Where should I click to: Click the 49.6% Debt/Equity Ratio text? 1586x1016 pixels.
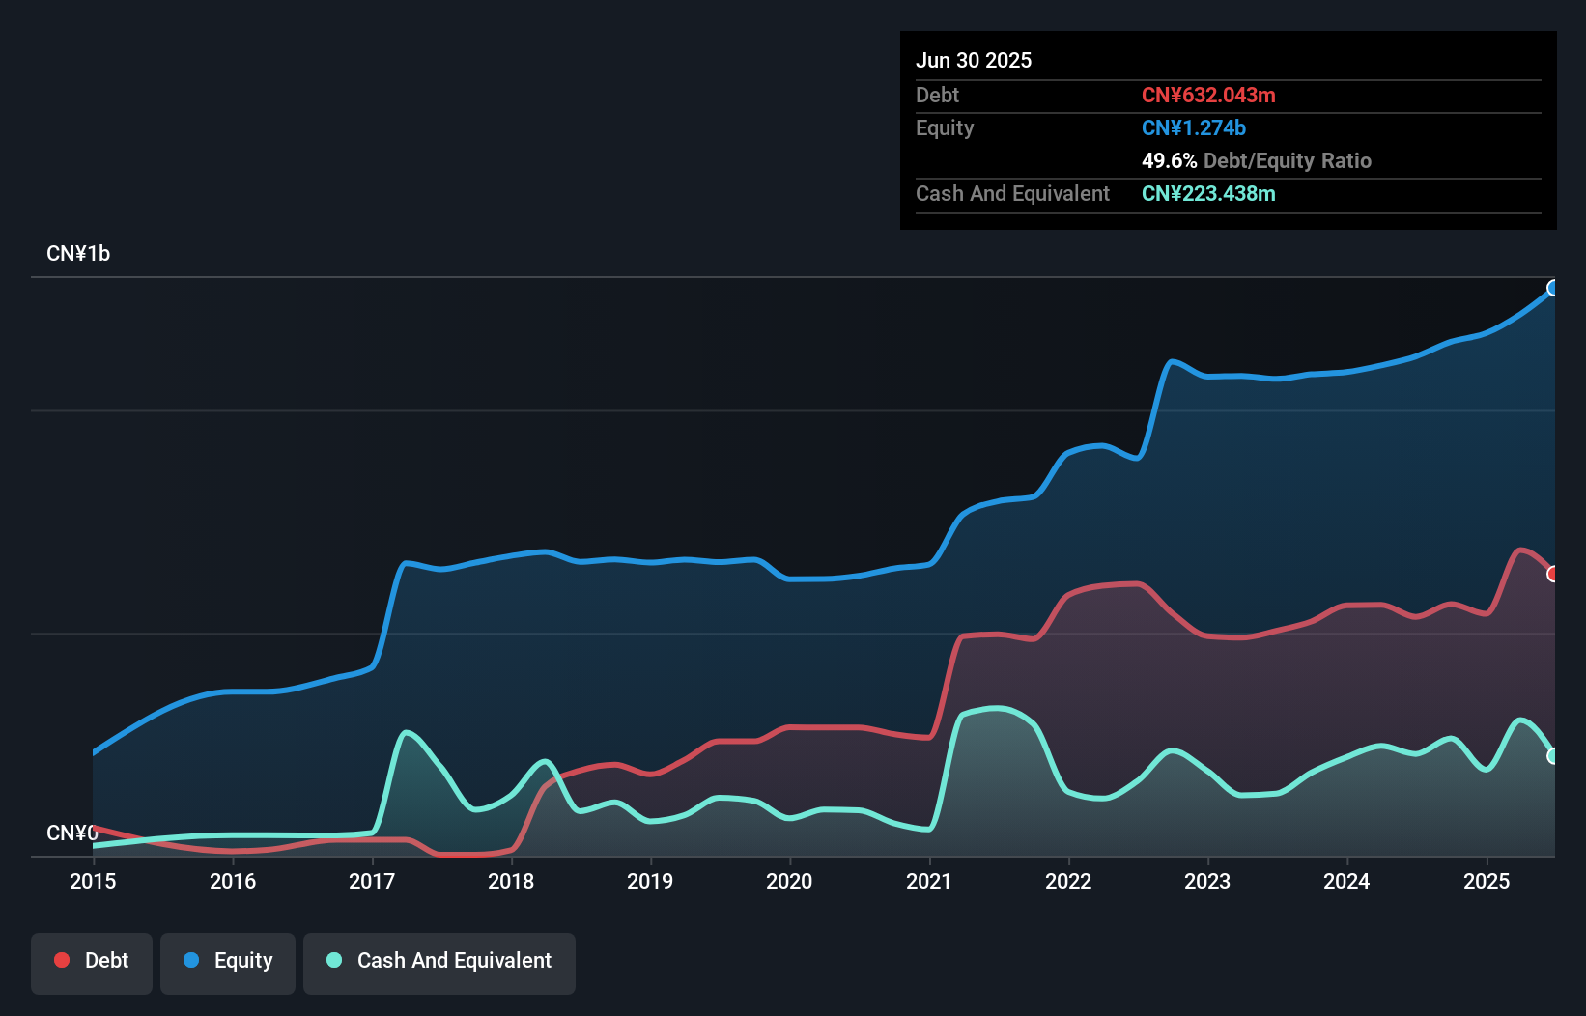pos(1257,160)
